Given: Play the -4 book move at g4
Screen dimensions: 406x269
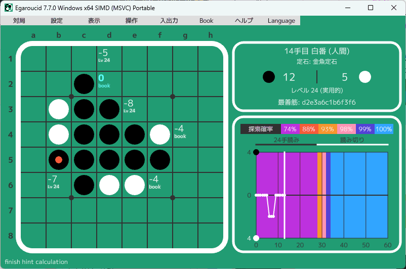Looking at the screenshot, I should click(185, 134).
